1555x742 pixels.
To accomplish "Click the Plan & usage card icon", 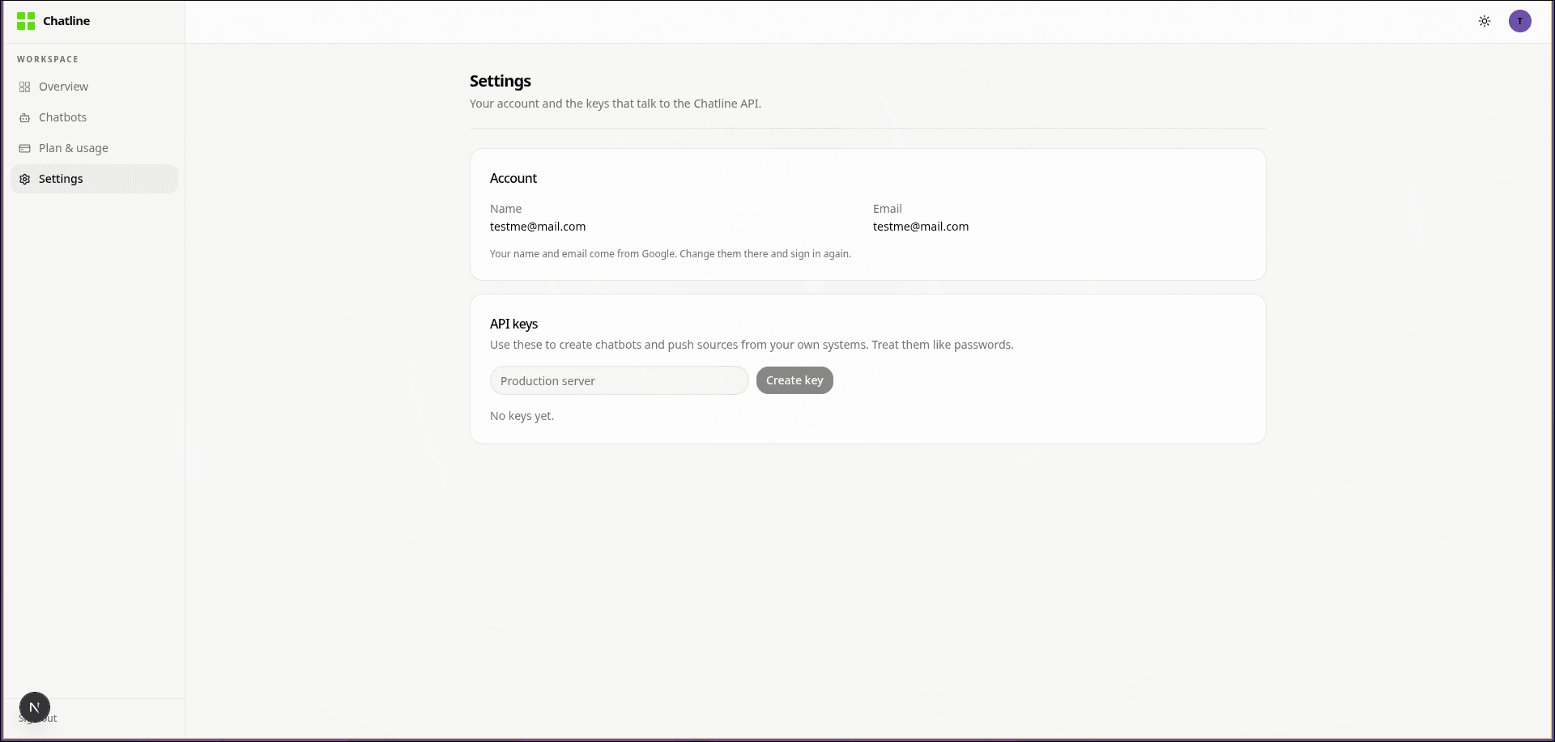I will point(25,148).
